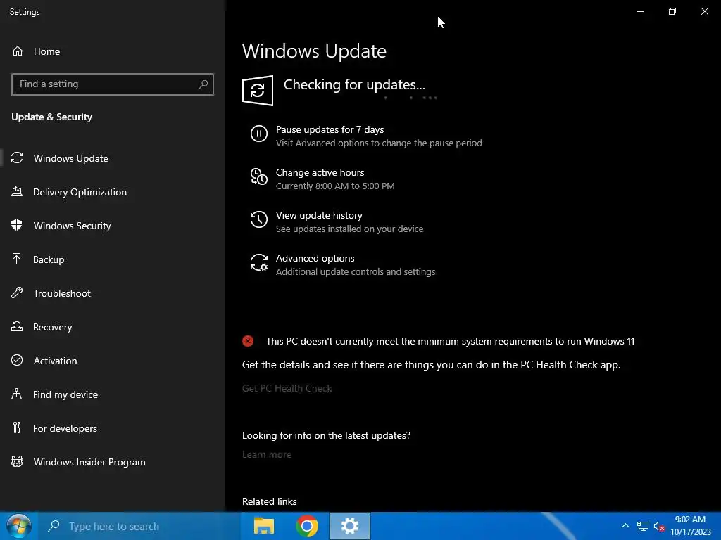Open Advanced options
This screenshot has width=721, height=540.
pyautogui.click(x=315, y=258)
